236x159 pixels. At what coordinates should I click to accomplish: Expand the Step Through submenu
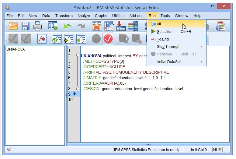[x=177, y=47]
